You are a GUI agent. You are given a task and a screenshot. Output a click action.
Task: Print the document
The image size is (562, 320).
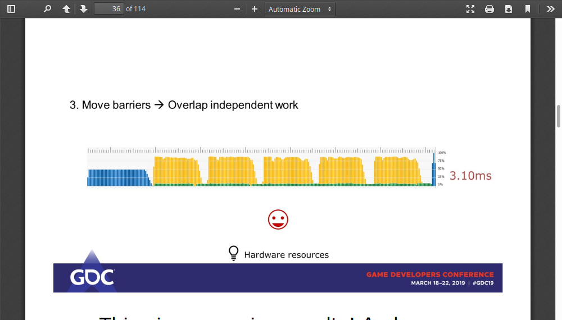[490, 9]
